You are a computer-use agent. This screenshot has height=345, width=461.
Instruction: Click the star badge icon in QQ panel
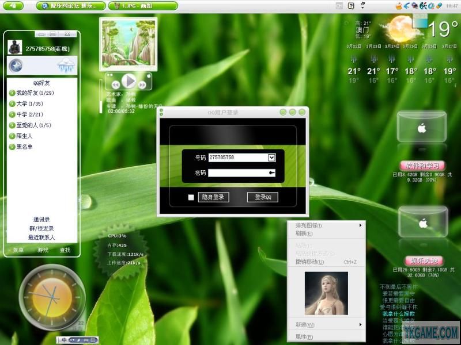(16, 66)
